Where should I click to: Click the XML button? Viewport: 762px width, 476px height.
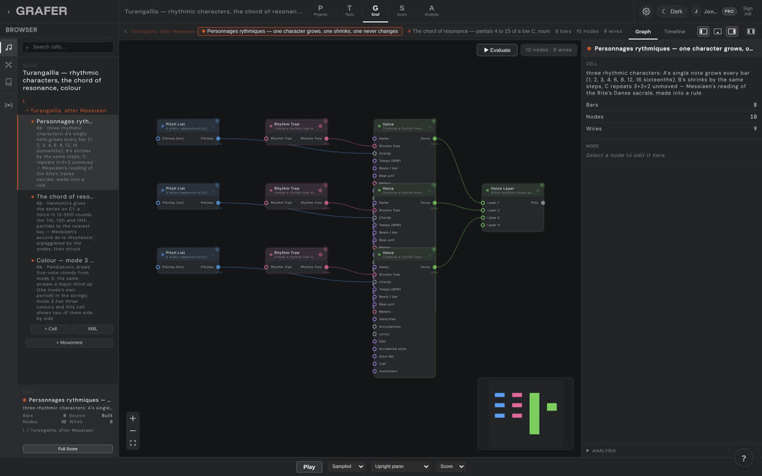[92, 329]
